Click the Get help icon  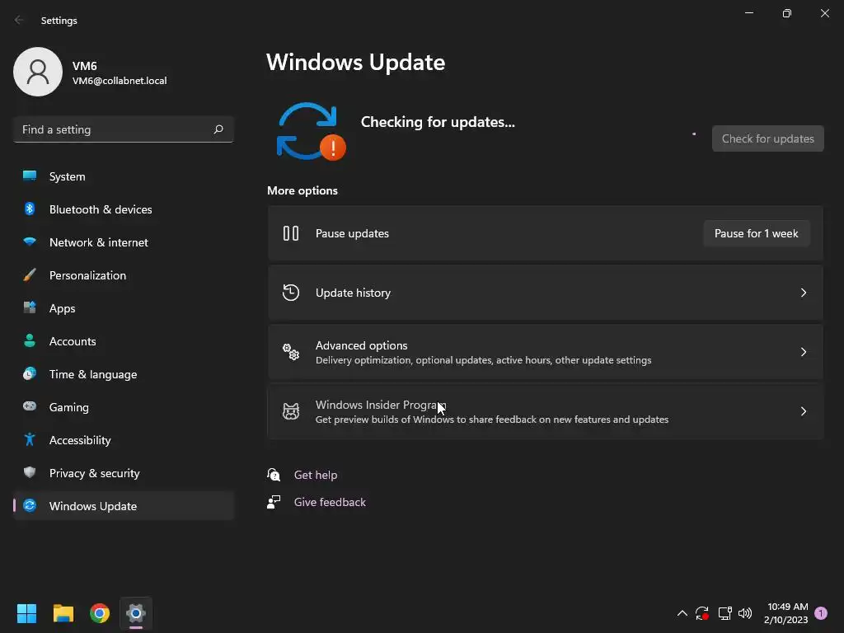coord(274,474)
